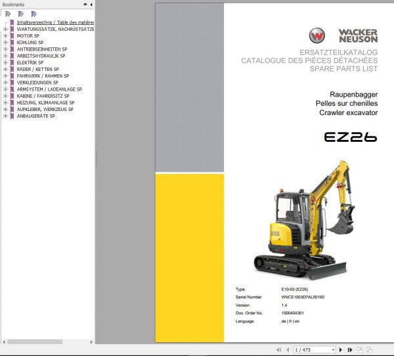Select the ANBAUGERÄTE SP bookmark

[x=35, y=116]
